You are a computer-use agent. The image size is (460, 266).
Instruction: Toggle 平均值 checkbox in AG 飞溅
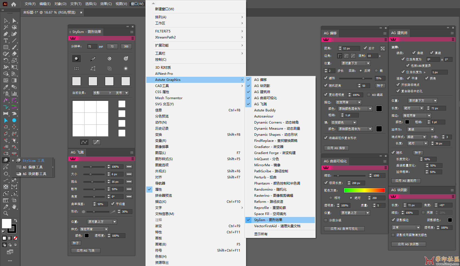113,204
